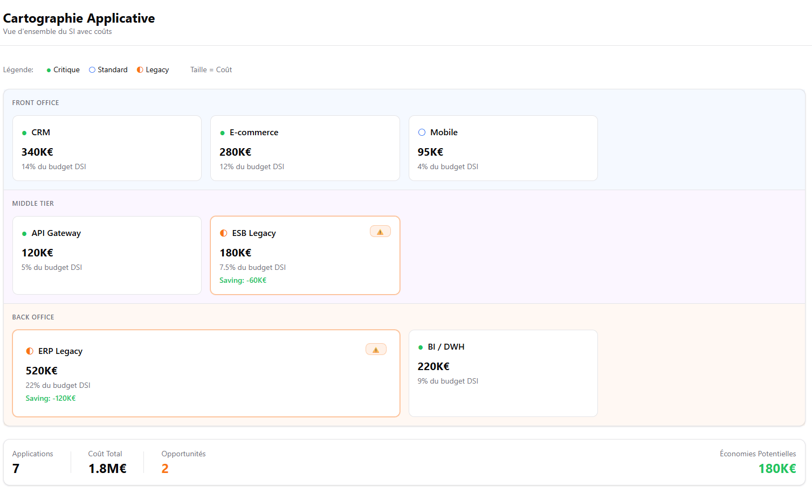Viewport: 812px width, 494px height.
Task: Click the ERP Legacy saving -120K€ text
Action: [x=51, y=399]
